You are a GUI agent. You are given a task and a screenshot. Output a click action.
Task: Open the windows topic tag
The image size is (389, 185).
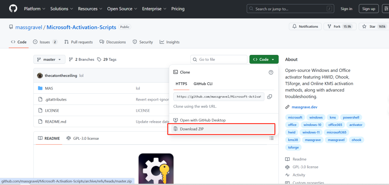pos(316,117)
